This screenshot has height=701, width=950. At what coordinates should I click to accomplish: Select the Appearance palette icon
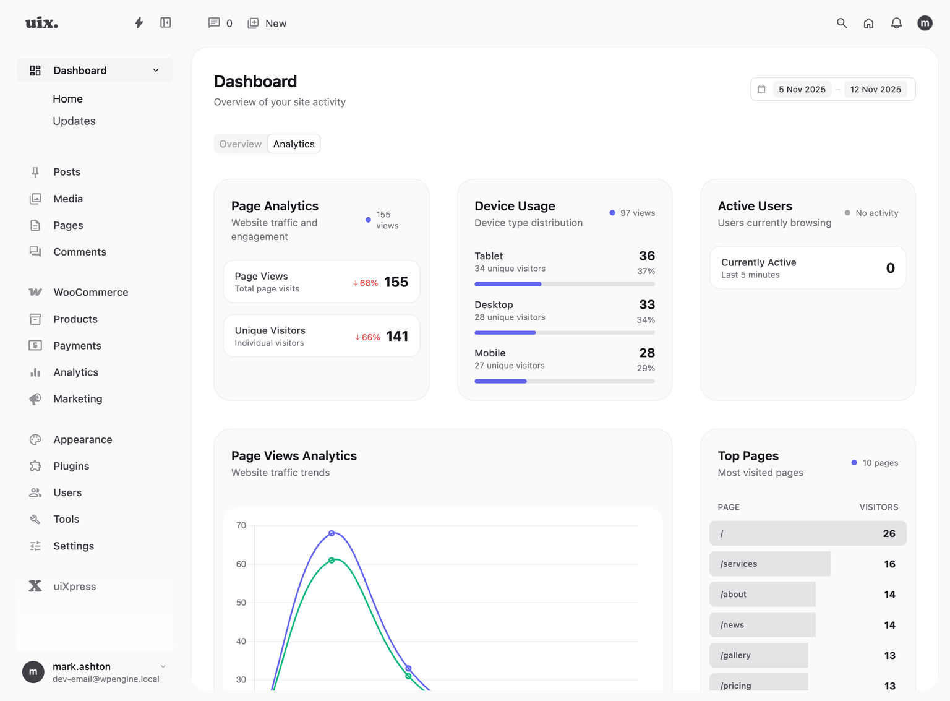pos(35,439)
